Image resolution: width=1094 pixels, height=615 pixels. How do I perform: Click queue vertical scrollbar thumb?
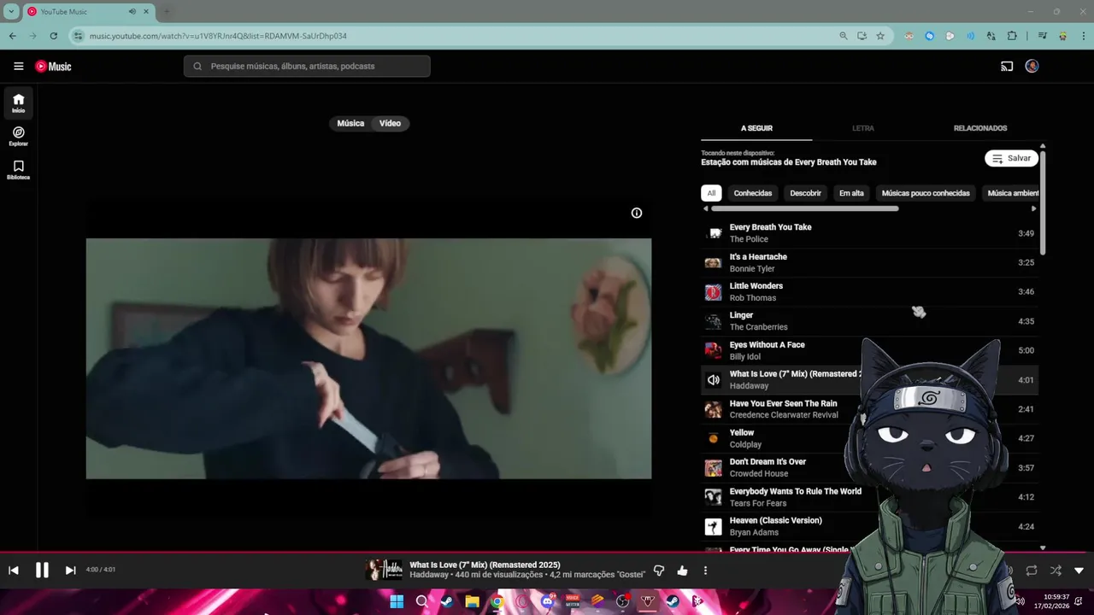(x=1043, y=203)
